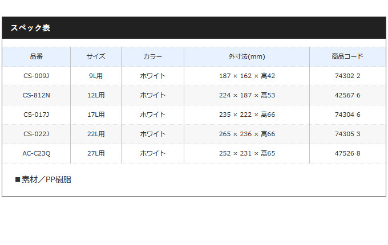
Task: Select product number CS-017J
Action: [x=37, y=115]
